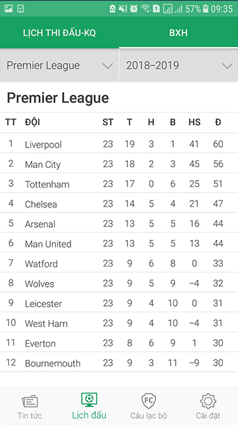This screenshot has height=425, width=238.
Task: Expand the Premier League league dropdown
Action: 59,66
